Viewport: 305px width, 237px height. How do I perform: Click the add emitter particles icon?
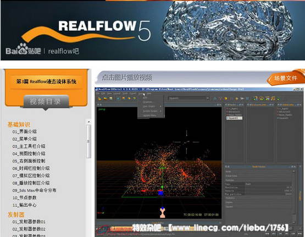[215, 98]
